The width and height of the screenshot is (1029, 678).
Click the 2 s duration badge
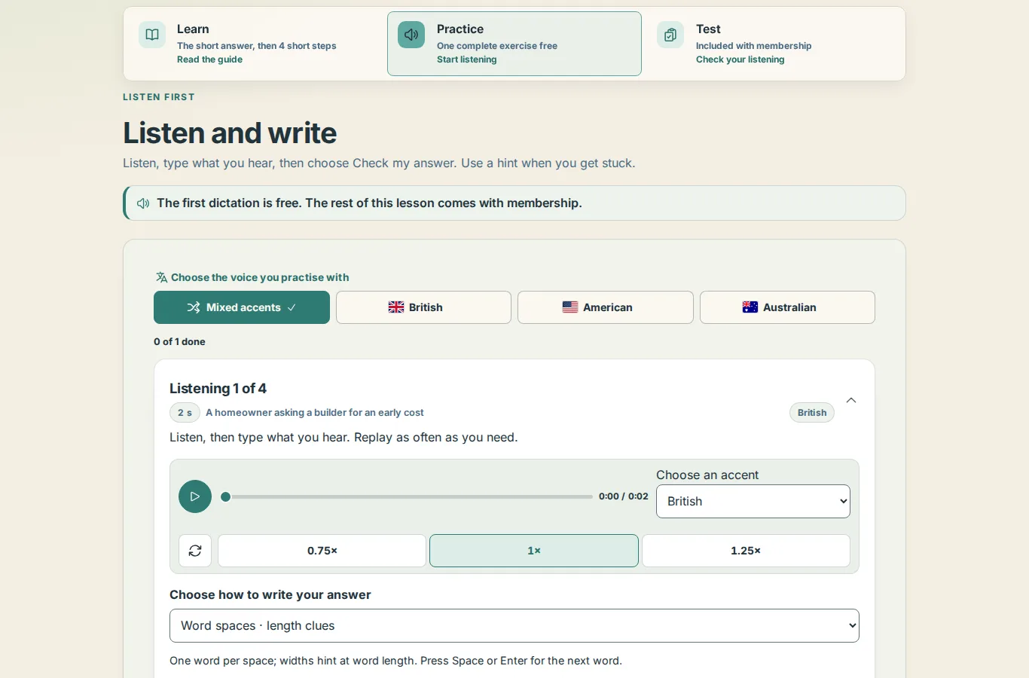[x=185, y=413]
